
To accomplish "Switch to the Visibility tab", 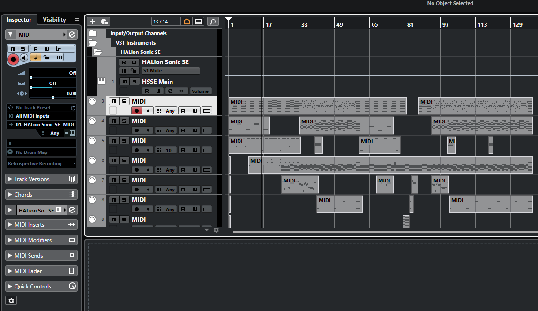I will tap(54, 20).
